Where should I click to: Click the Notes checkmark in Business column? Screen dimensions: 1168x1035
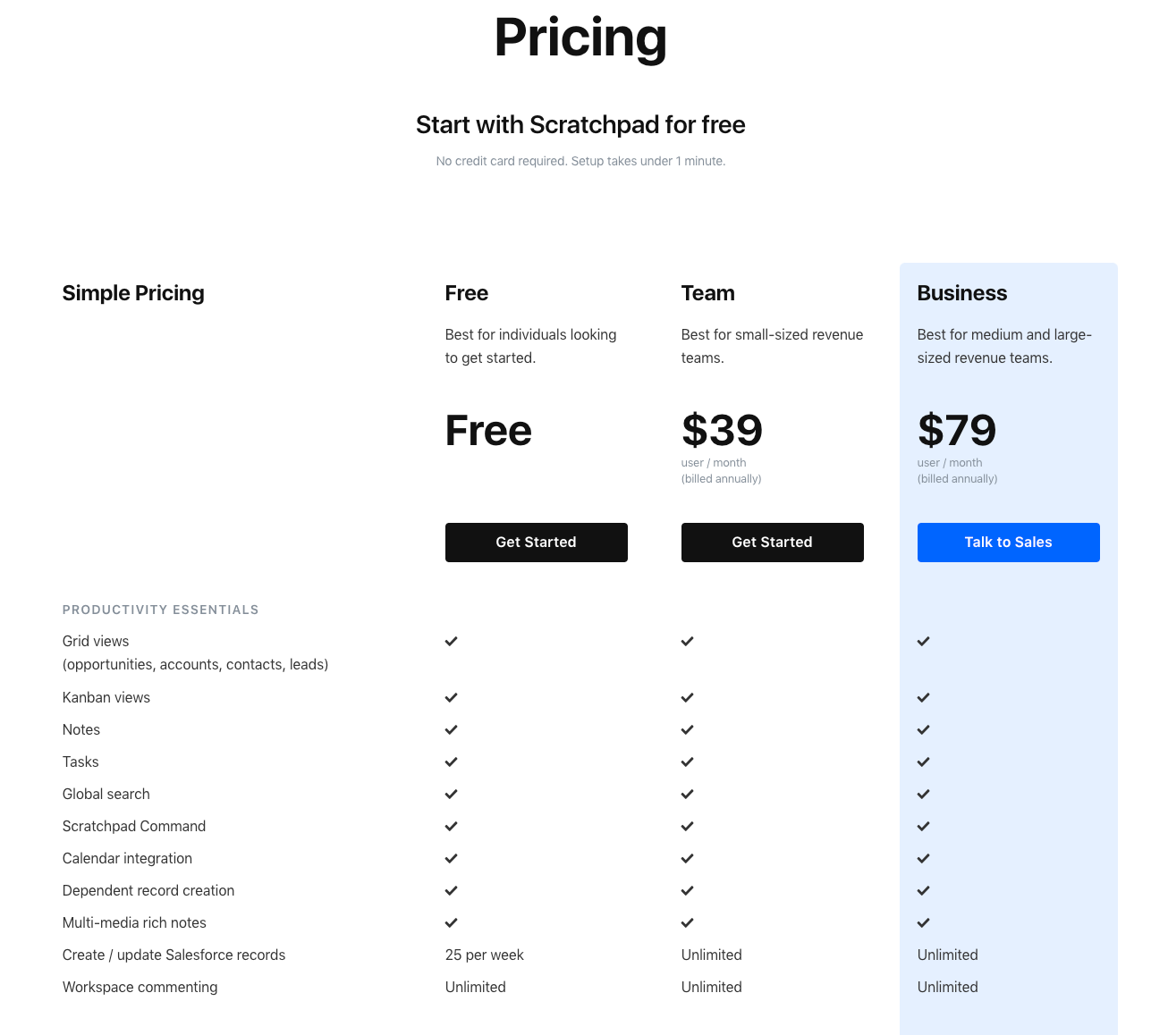pyautogui.click(x=923, y=729)
